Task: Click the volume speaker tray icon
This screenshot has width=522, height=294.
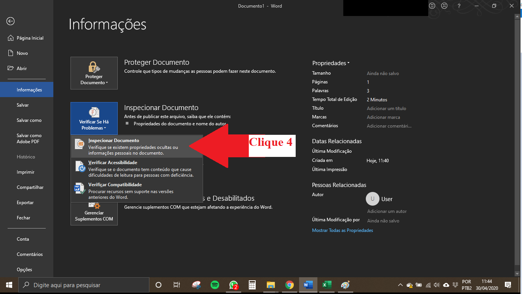Action: [437, 285]
